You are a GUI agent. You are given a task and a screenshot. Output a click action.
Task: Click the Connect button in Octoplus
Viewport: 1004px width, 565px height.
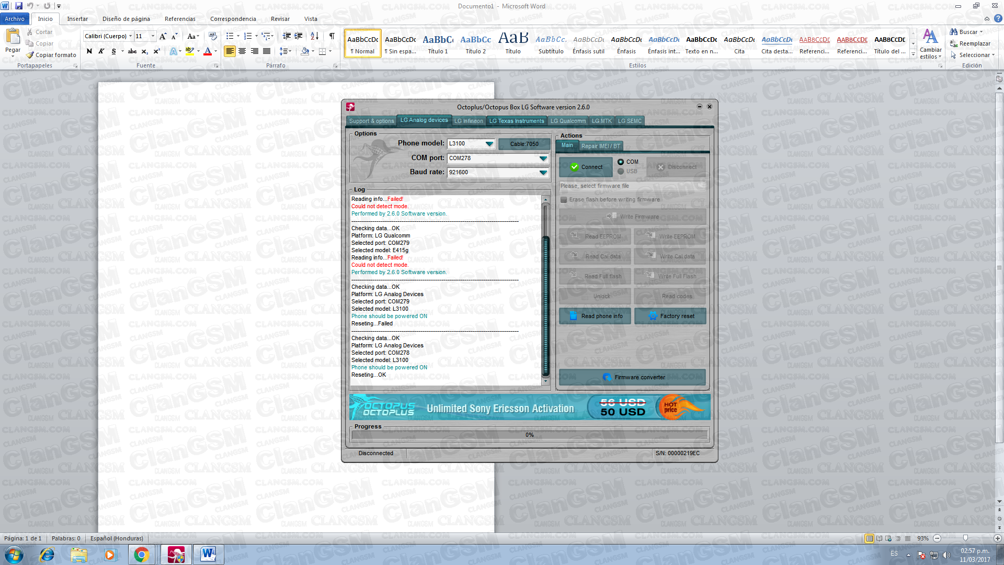click(x=586, y=167)
